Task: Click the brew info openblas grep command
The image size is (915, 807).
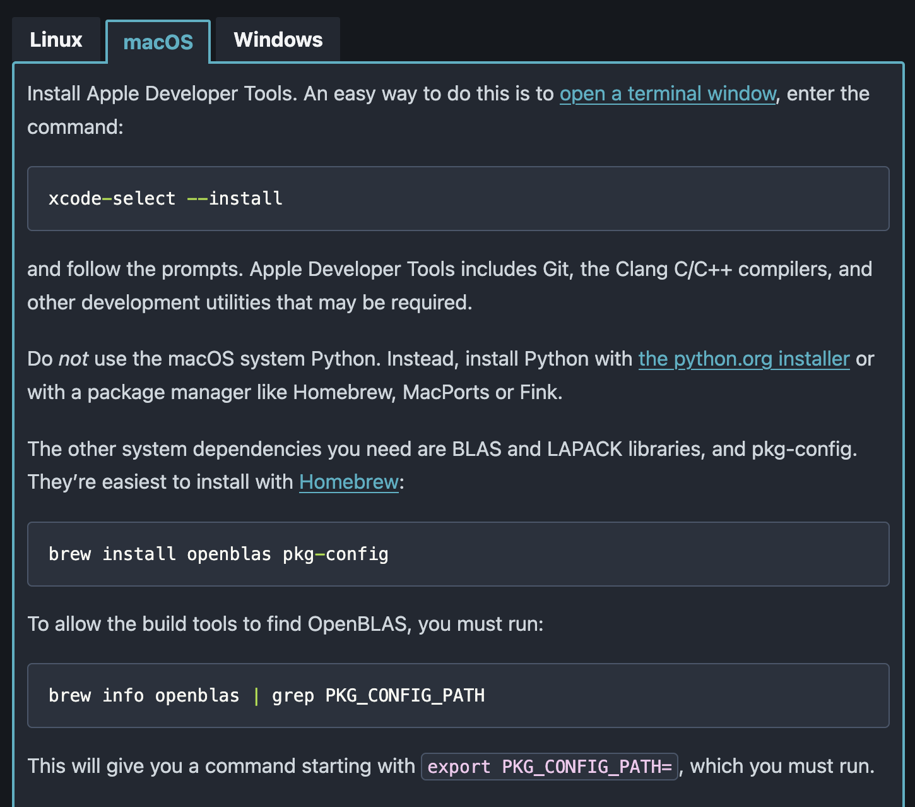Action: pos(458,695)
